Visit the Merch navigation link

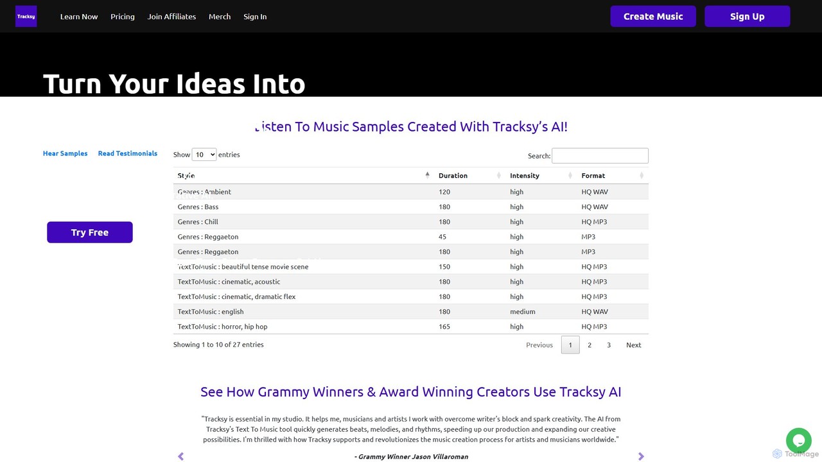coord(220,17)
